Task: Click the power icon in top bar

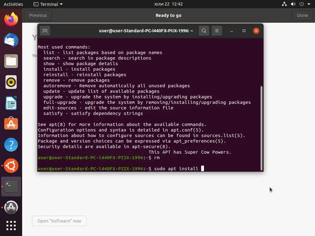Action: 301,4
